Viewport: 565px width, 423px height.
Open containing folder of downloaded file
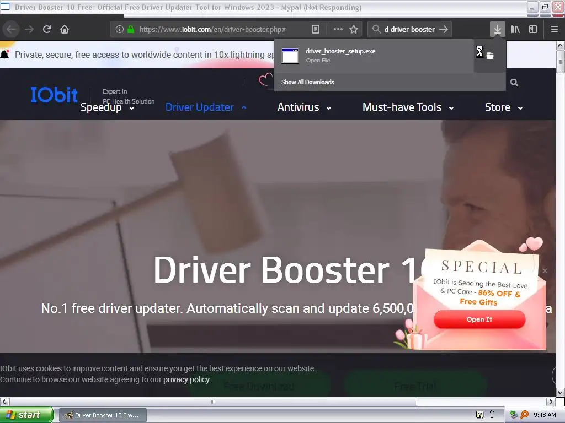point(490,56)
